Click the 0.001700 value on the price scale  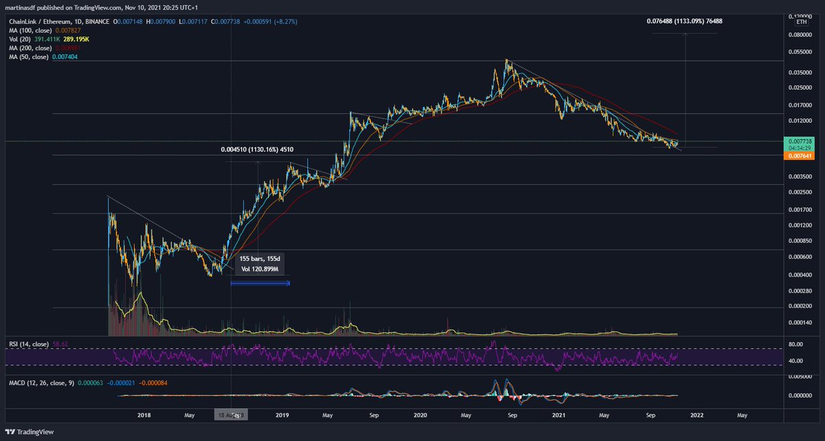[x=801, y=209]
